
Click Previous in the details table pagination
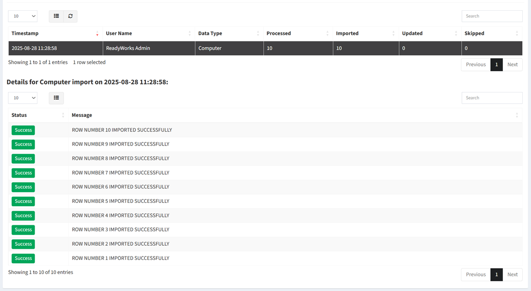tap(476, 274)
